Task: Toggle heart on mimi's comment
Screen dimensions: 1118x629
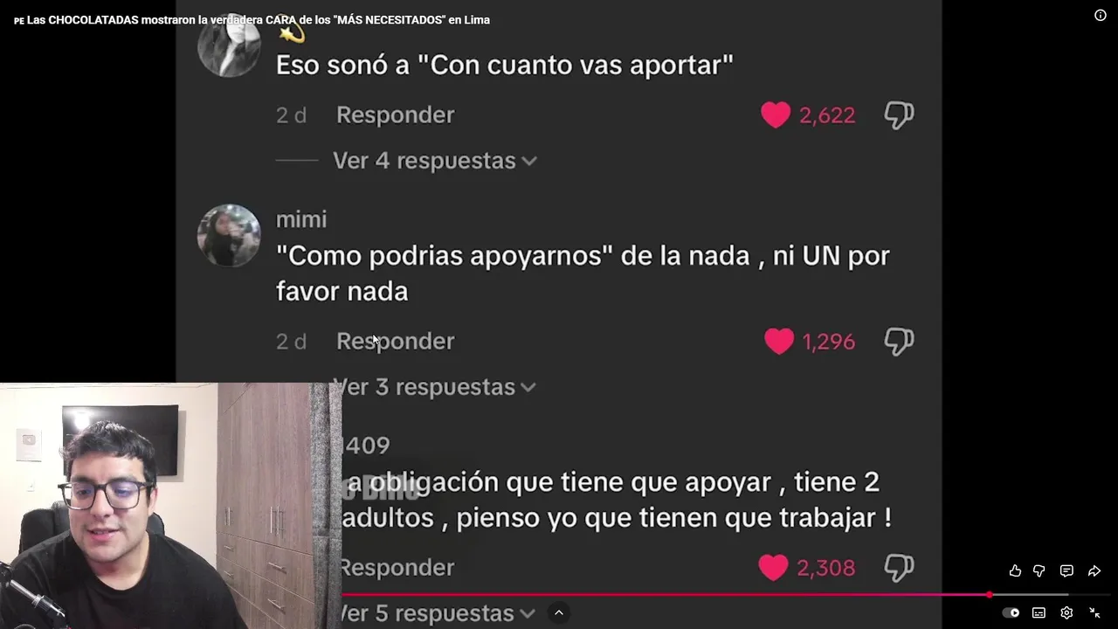Action: (779, 341)
